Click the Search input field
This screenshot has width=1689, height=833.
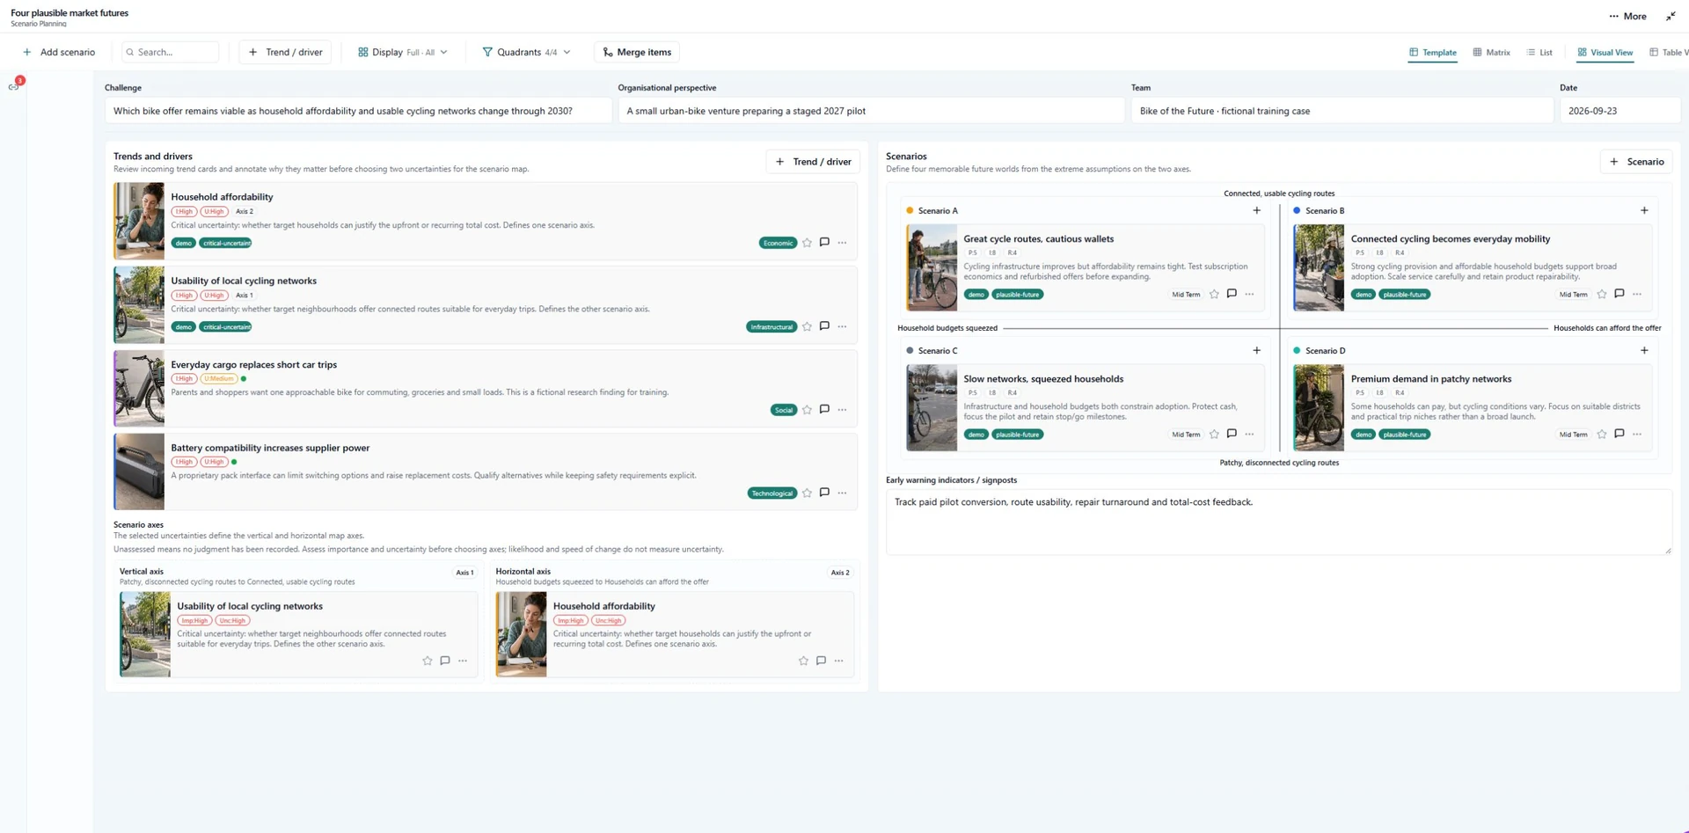tap(171, 52)
